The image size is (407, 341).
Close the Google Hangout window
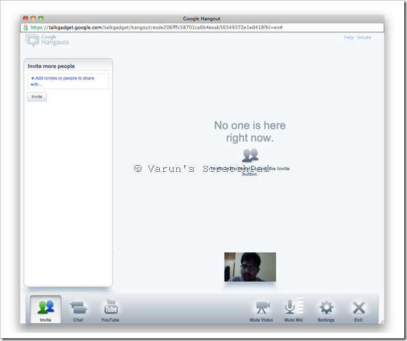tap(25, 18)
